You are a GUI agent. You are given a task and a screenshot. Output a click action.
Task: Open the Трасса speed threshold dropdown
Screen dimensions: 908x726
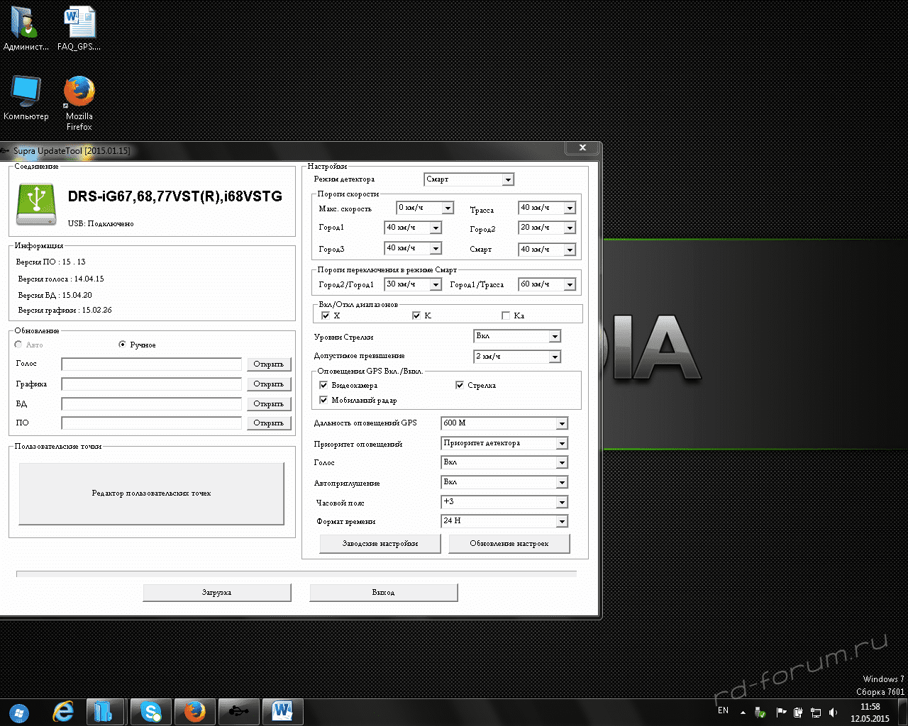point(547,208)
